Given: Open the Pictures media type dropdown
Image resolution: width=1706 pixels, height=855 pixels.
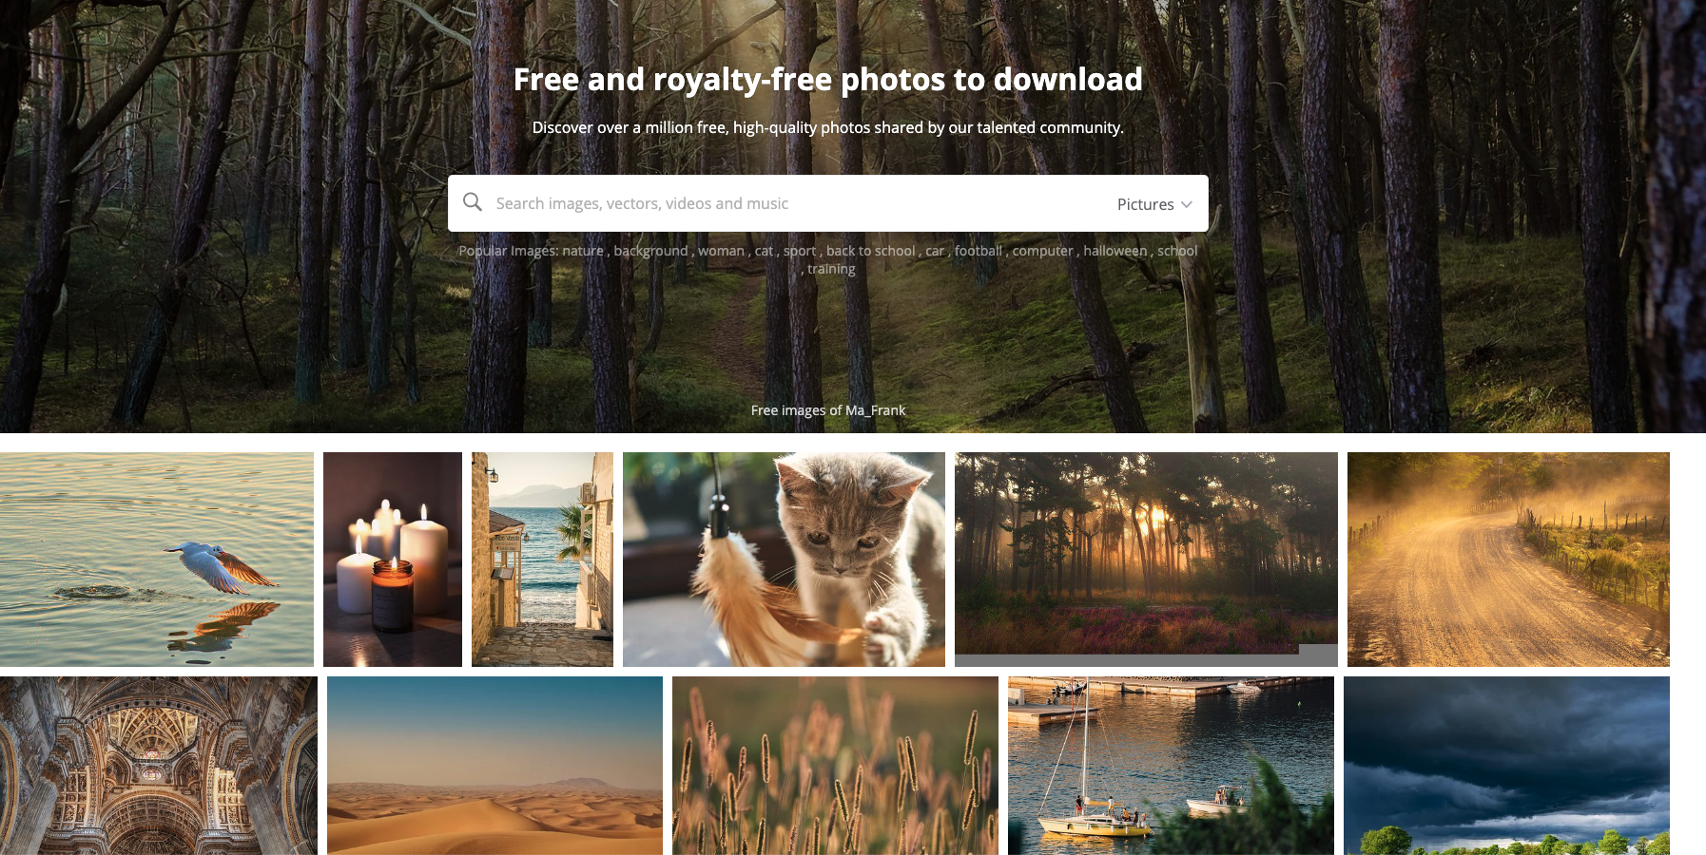Looking at the screenshot, I should point(1154,204).
